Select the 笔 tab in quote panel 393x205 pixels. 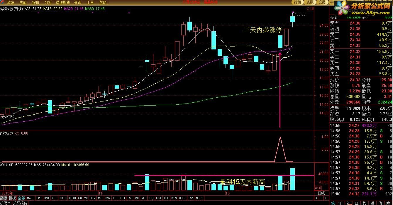coord(333,203)
